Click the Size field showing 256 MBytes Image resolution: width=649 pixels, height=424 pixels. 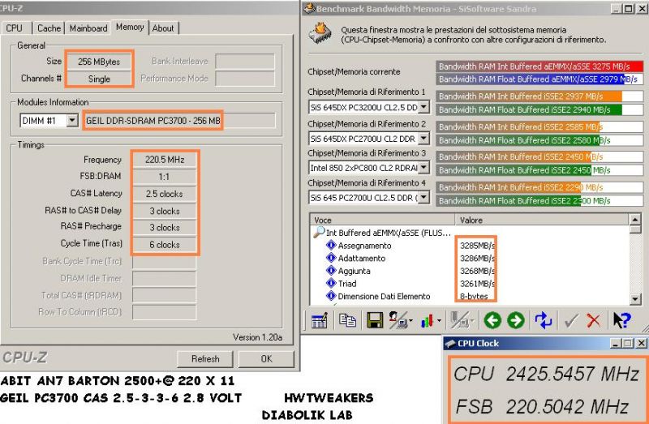point(99,62)
